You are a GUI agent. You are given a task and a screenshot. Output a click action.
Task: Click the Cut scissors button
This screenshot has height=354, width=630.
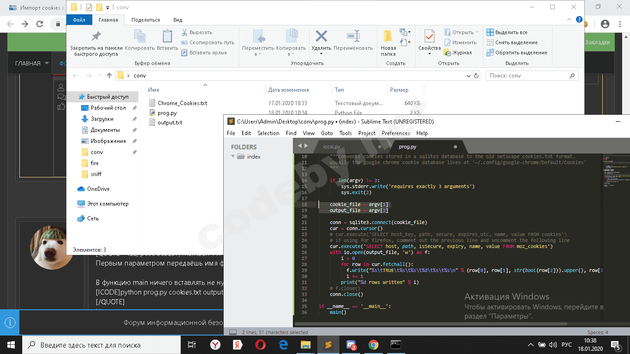pyautogui.click(x=197, y=32)
